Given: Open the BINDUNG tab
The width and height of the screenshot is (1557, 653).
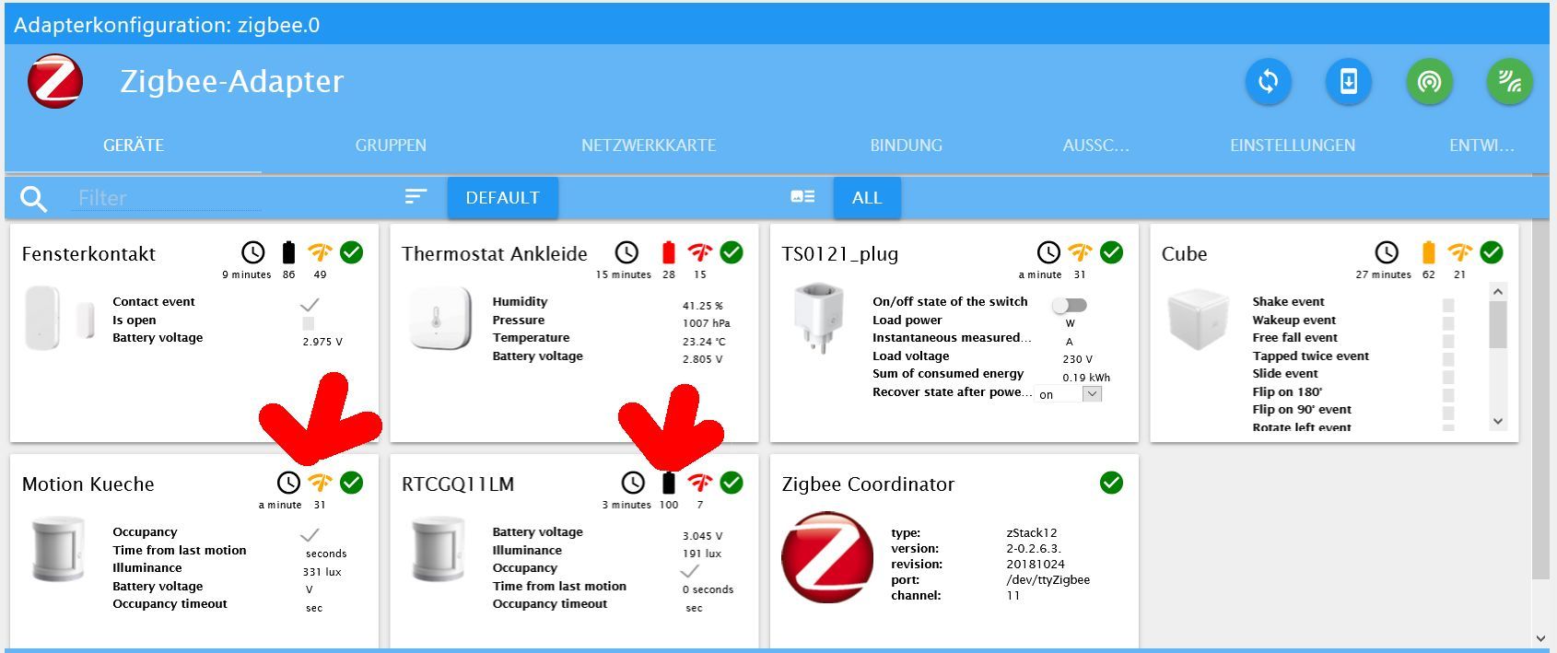Looking at the screenshot, I should coord(907,146).
